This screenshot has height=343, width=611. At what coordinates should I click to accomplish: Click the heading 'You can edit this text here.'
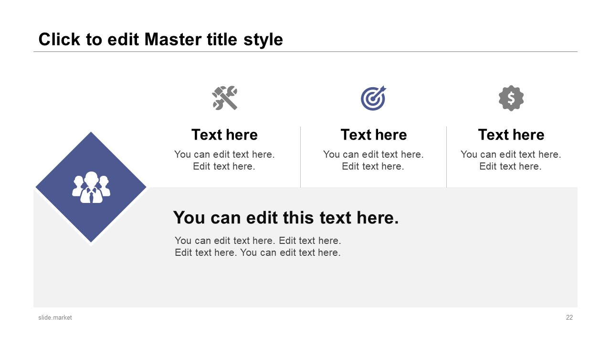tap(286, 217)
